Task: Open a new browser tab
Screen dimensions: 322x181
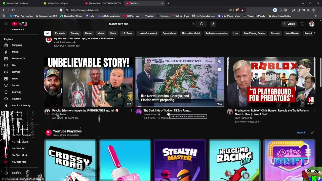Action: click(168, 3)
